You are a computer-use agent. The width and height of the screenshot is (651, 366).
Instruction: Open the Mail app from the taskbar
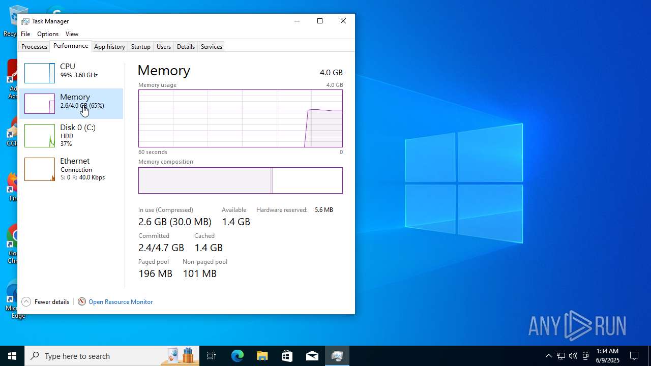[x=312, y=356]
